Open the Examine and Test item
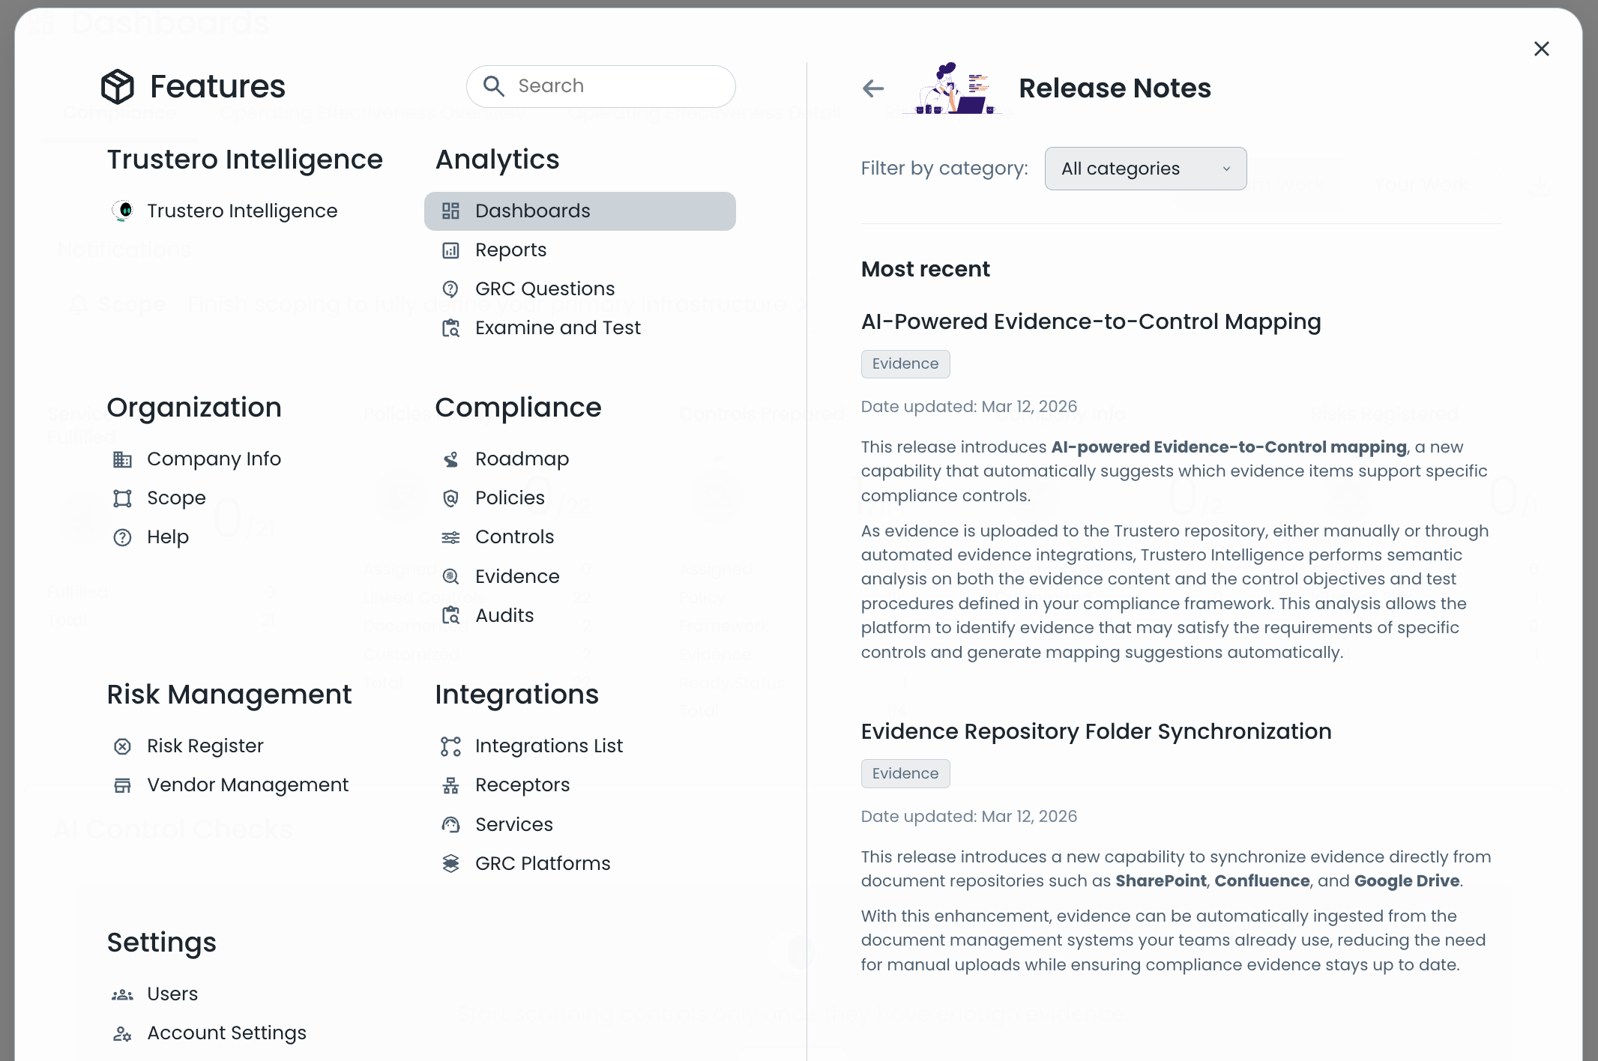Viewport: 1598px width, 1061px height. coord(558,328)
